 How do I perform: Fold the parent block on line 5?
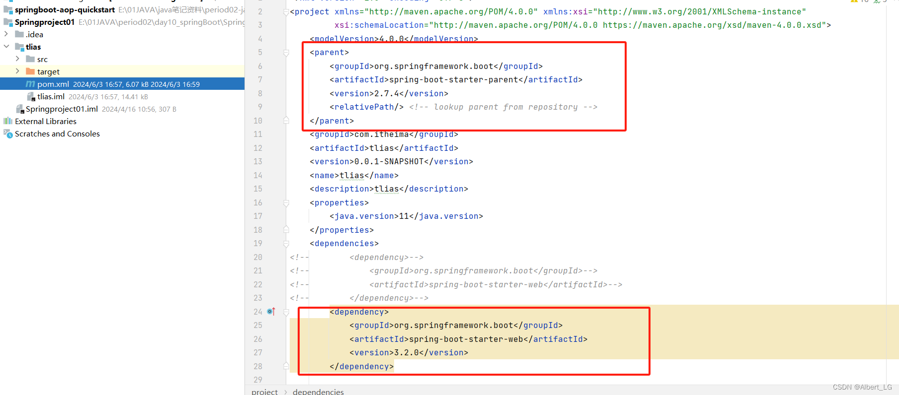pos(286,53)
